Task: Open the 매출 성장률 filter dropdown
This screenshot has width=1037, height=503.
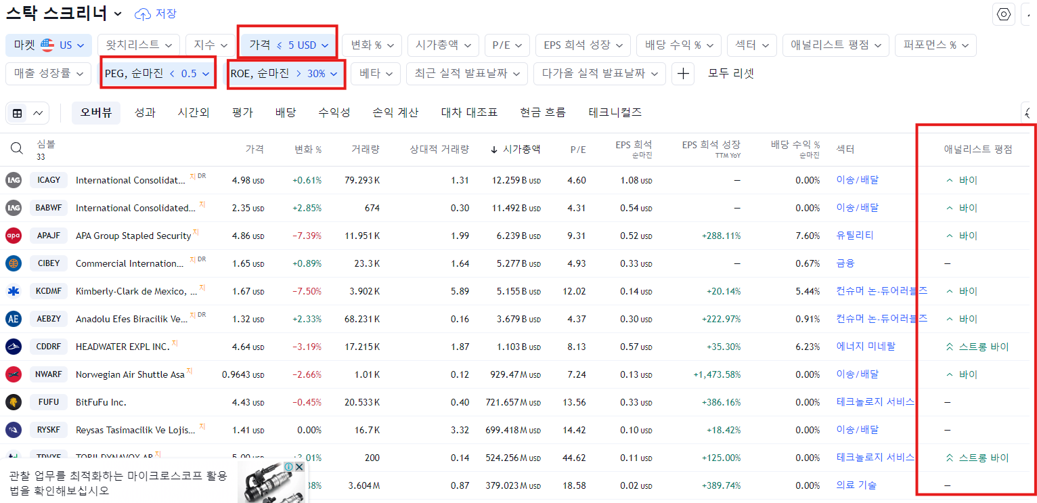Action: [48, 74]
